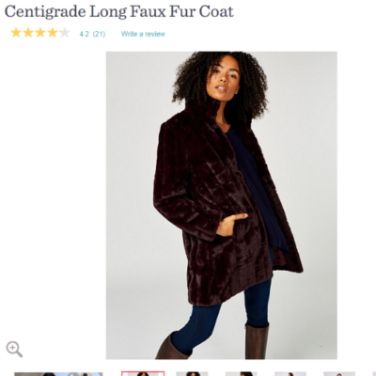Open the 4.2 average rating score
The image size is (376, 376).
[x=85, y=34]
